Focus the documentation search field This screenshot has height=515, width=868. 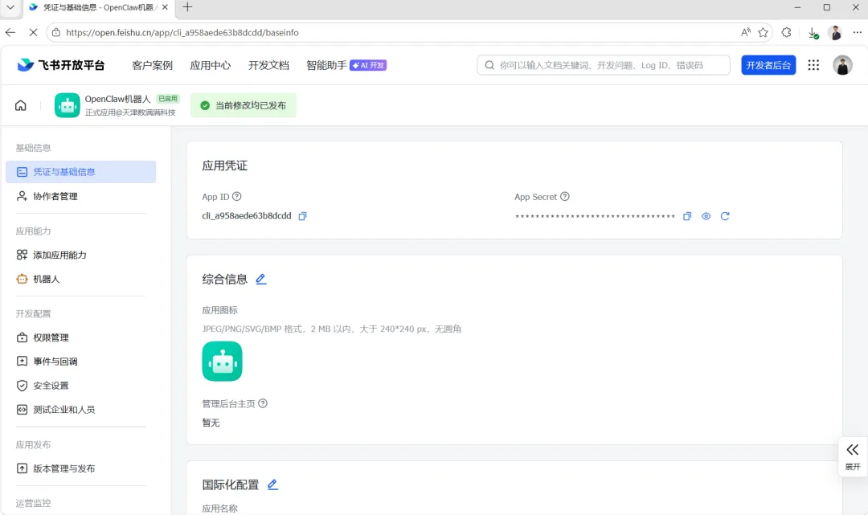pyautogui.click(x=604, y=65)
